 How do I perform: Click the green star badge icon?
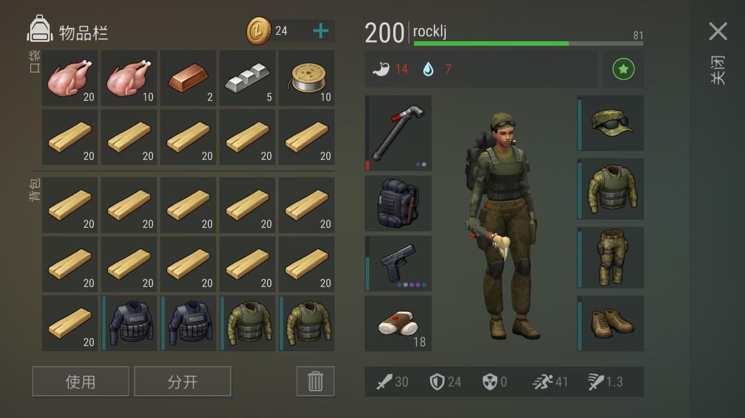(623, 69)
